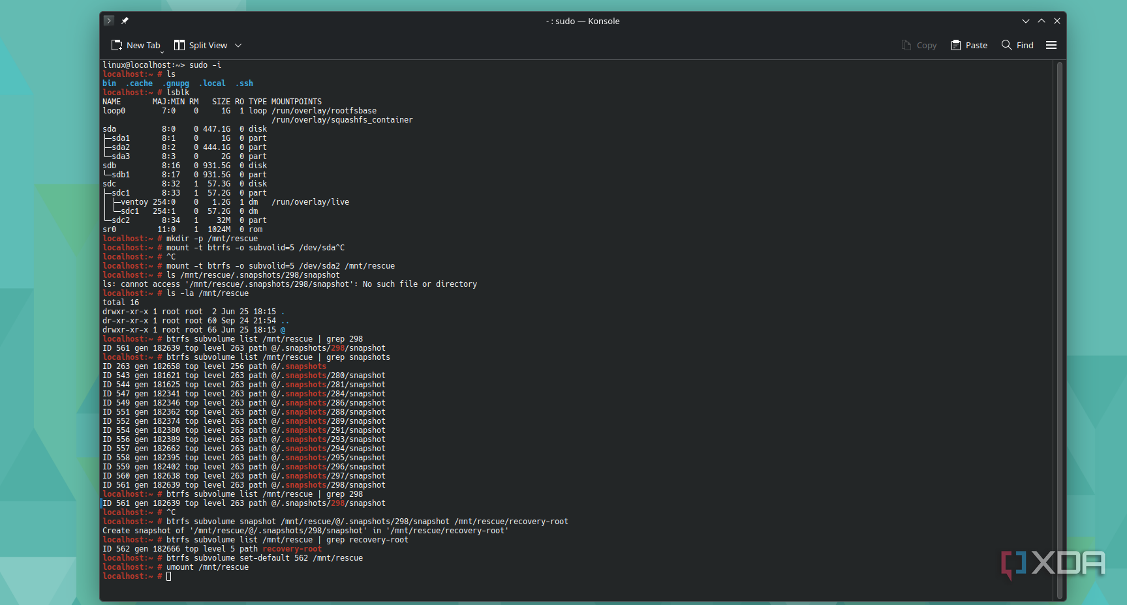This screenshot has height=605, width=1127.
Task: Click the 'ID 562 gen 182666' line
Action: (212, 549)
